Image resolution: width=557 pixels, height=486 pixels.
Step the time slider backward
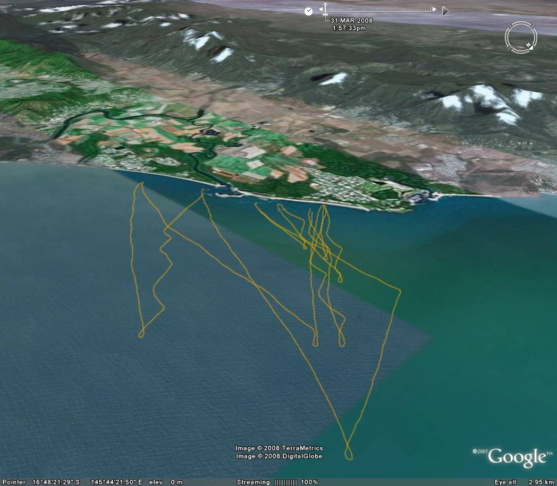[321, 10]
